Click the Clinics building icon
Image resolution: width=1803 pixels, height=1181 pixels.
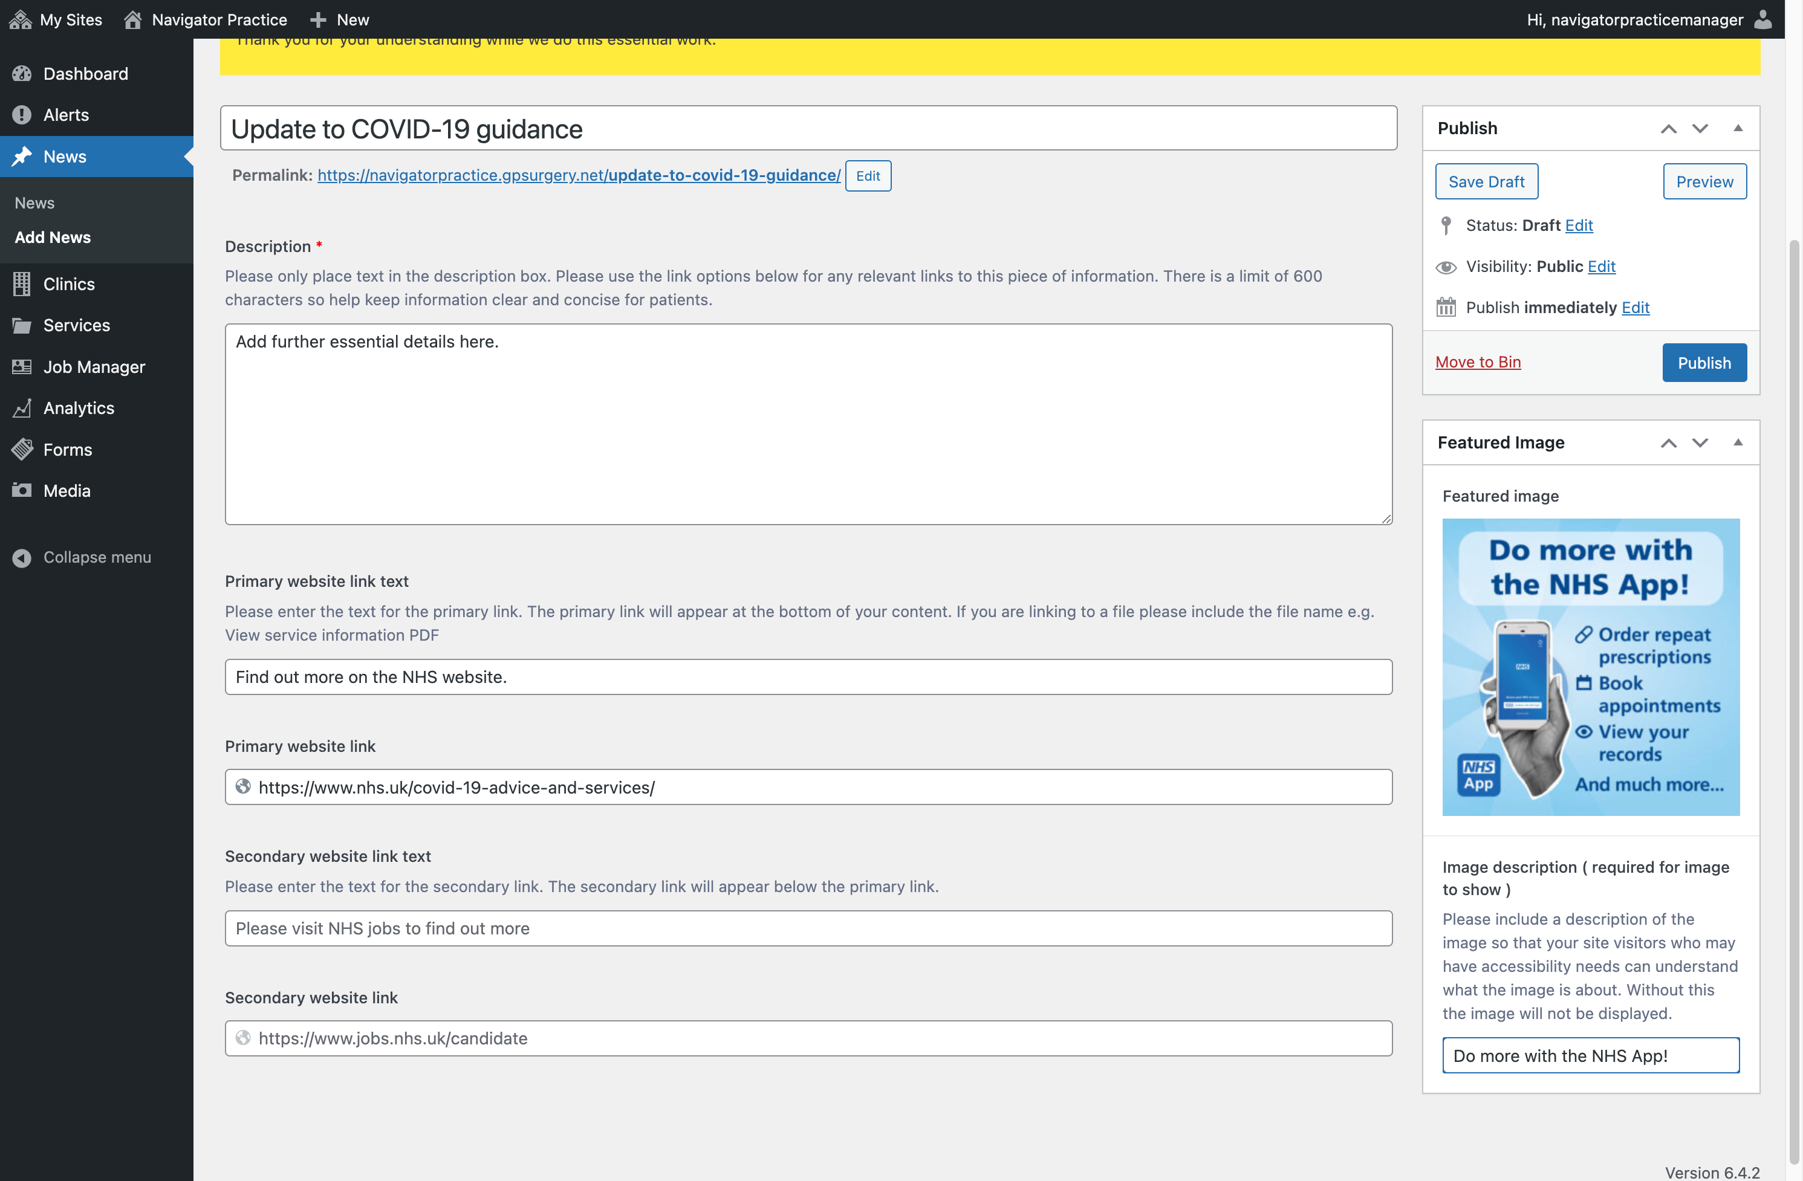[x=21, y=284]
